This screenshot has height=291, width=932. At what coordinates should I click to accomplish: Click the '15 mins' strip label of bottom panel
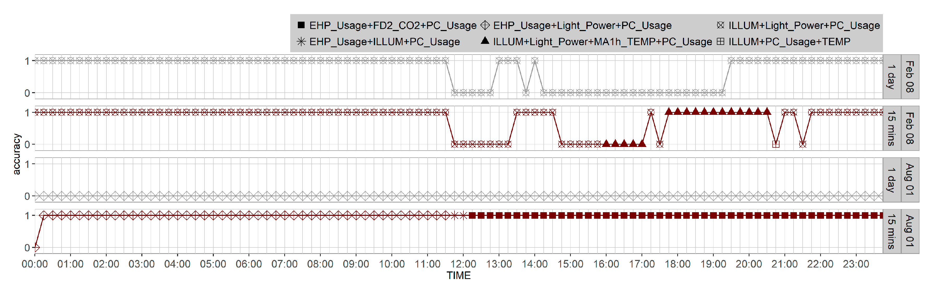(x=892, y=231)
